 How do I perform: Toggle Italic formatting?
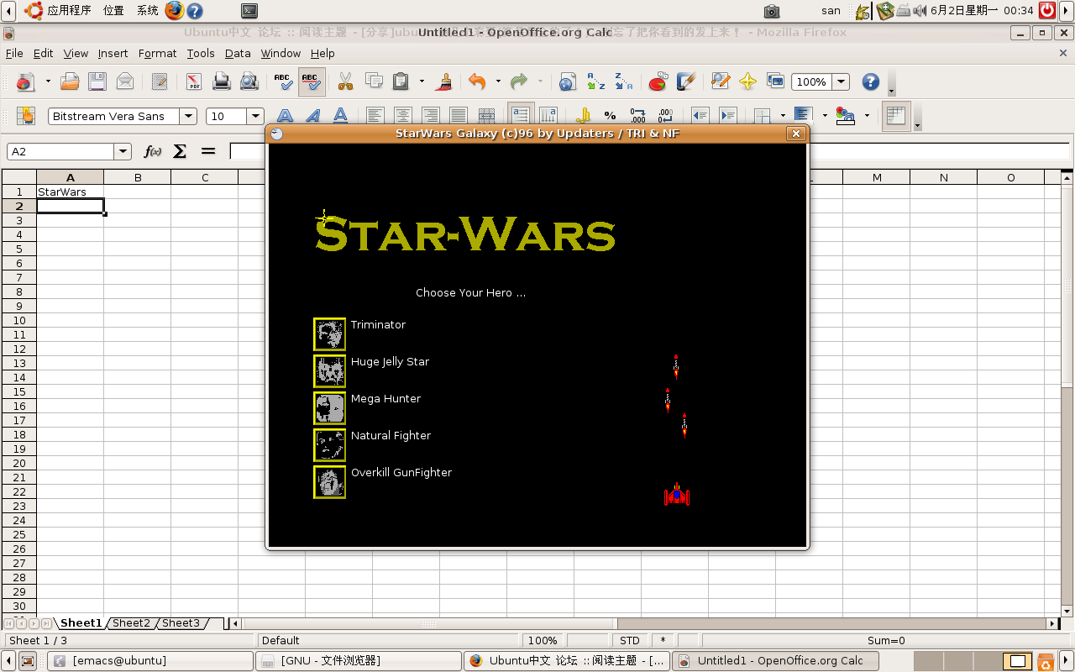pyautogui.click(x=313, y=116)
